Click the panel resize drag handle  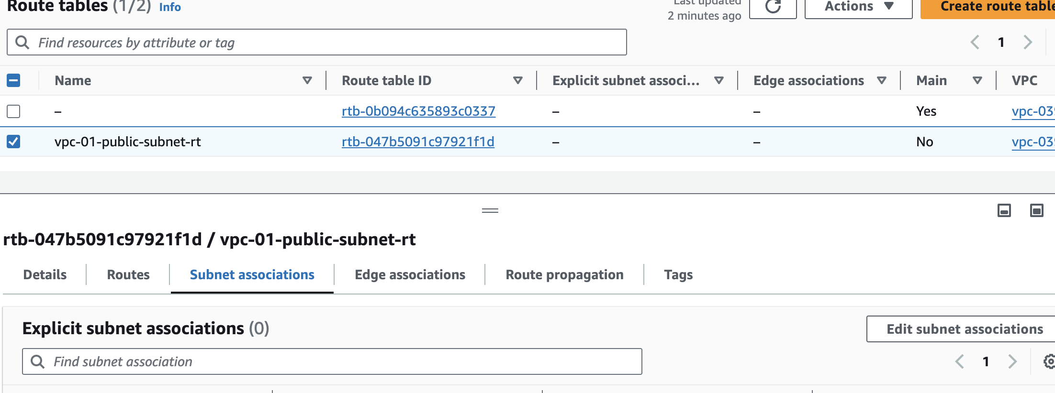tap(490, 210)
